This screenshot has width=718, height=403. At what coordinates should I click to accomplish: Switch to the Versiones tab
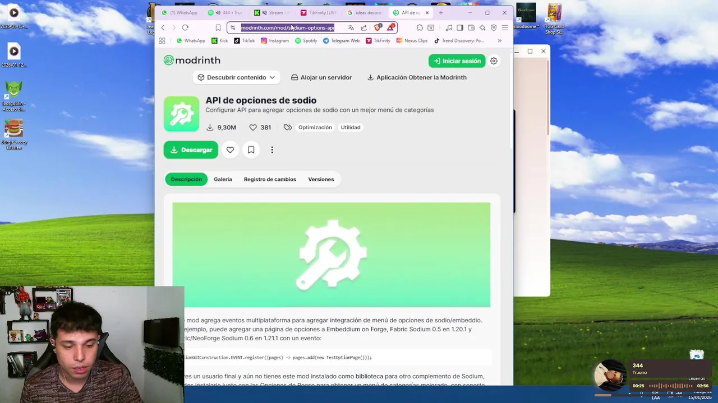tap(321, 179)
